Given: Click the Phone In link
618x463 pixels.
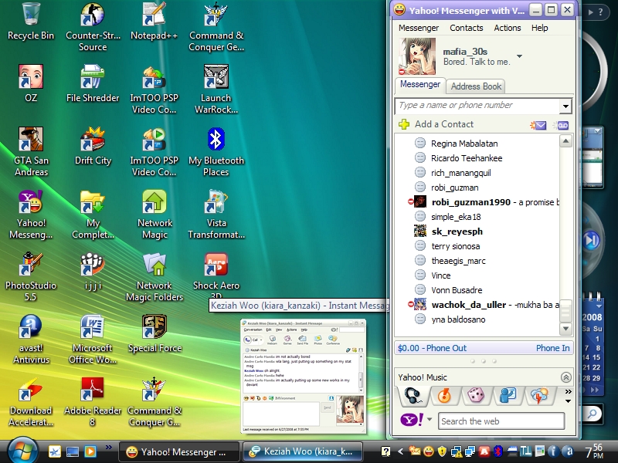Looking at the screenshot, I should (x=552, y=348).
